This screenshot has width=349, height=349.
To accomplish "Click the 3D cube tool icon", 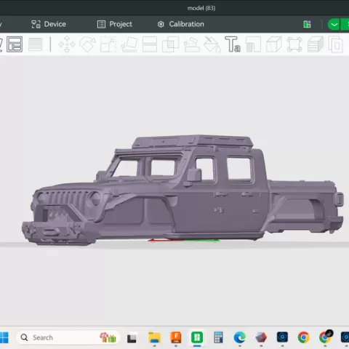I will [274, 44].
